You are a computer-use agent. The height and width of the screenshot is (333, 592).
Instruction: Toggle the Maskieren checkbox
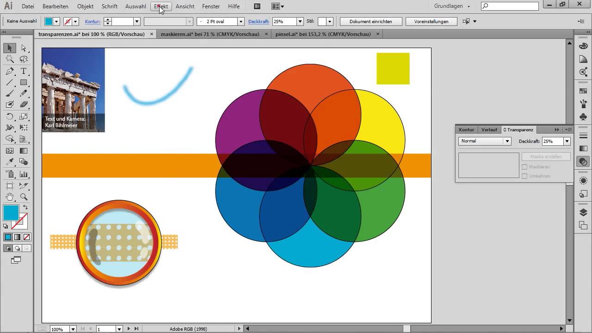(x=524, y=167)
